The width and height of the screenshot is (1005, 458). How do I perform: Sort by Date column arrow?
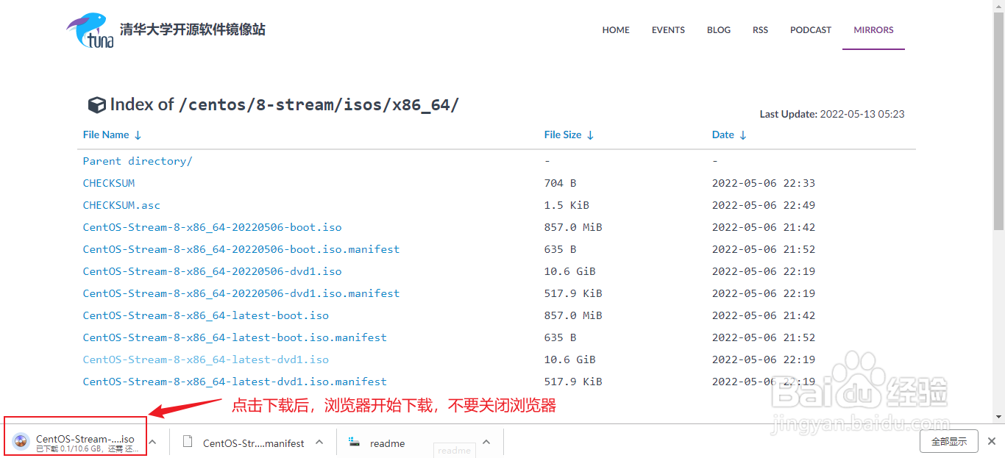[x=742, y=135]
